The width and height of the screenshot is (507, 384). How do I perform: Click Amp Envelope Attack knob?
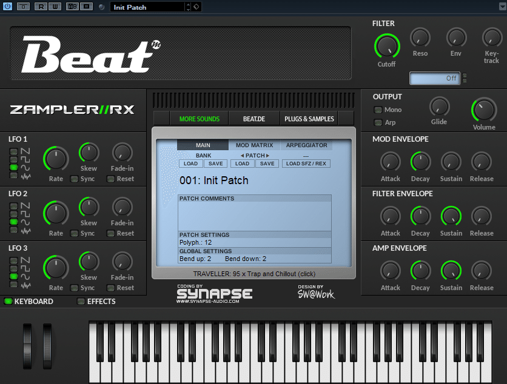391,271
